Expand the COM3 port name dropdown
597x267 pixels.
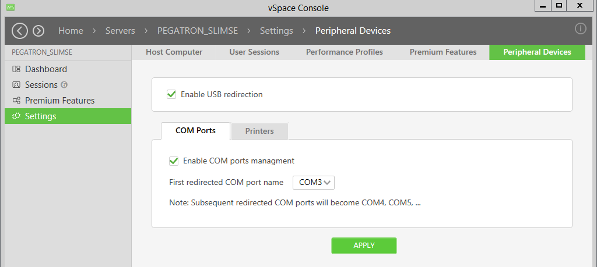[x=314, y=183]
